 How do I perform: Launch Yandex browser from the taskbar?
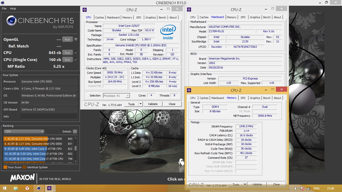[27, 188]
